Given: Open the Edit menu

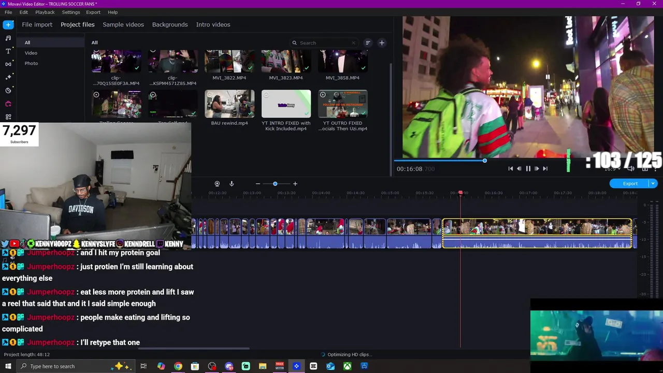Looking at the screenshot, I should click(x=24, y=12).
